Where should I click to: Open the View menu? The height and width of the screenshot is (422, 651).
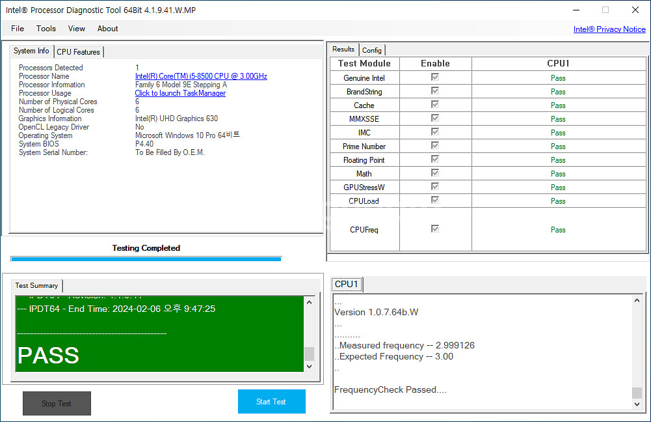[76, 29]
